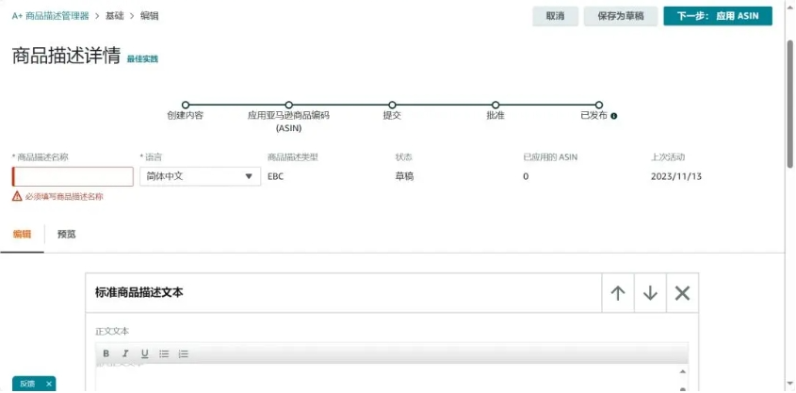Viewport: 796px width, 393px height.
Task: Move the standard text module down
Action: point(650,293)
